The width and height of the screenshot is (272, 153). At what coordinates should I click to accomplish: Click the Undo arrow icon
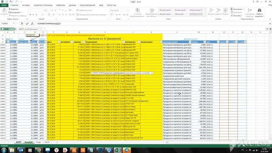tap(11, 2)
